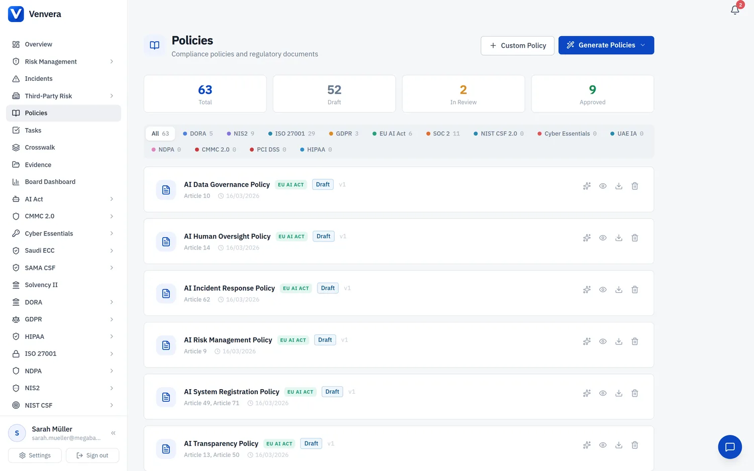Click AI enhance icon for AI Risk Management Policy
This screenshot has width=754, height=471.
[x=587, y=341]
